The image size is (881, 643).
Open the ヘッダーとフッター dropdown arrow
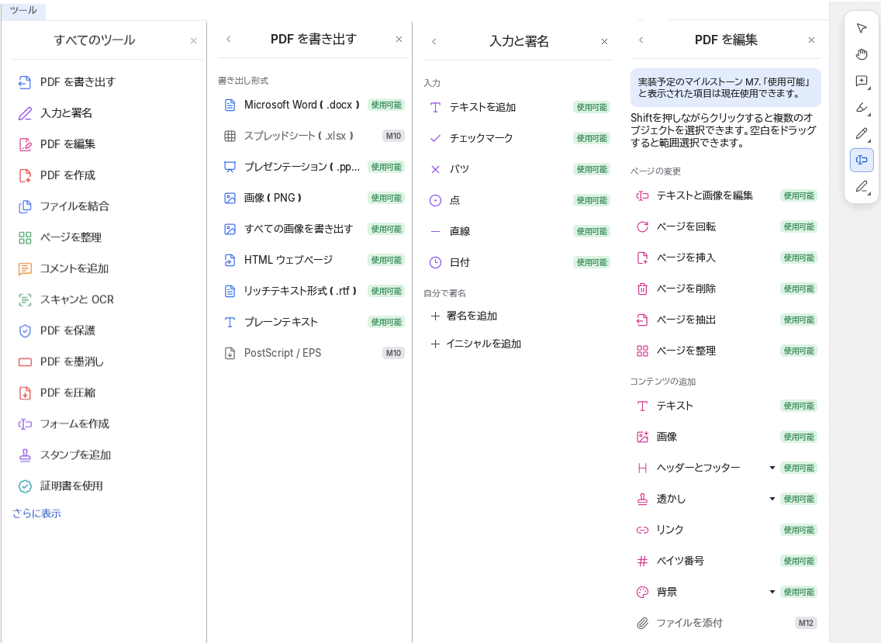[x=772, y=468]
